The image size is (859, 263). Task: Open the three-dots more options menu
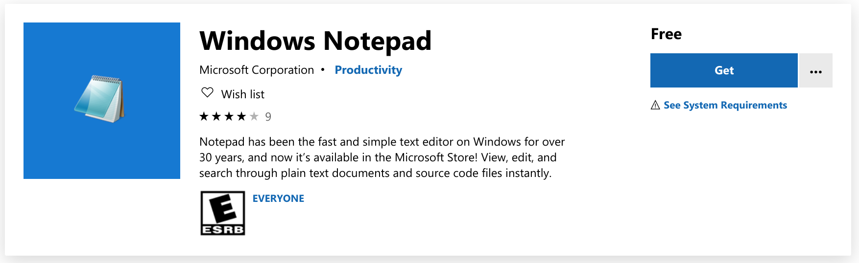815,71
